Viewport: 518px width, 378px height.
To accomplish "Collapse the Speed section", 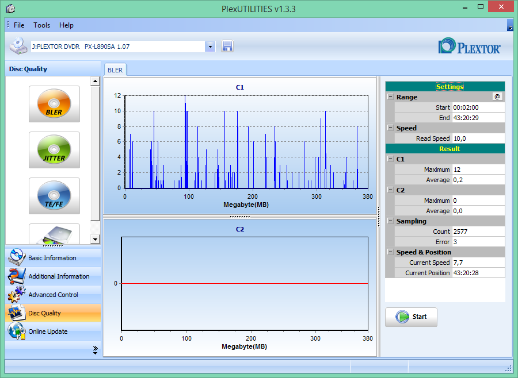I will (390, 128).
